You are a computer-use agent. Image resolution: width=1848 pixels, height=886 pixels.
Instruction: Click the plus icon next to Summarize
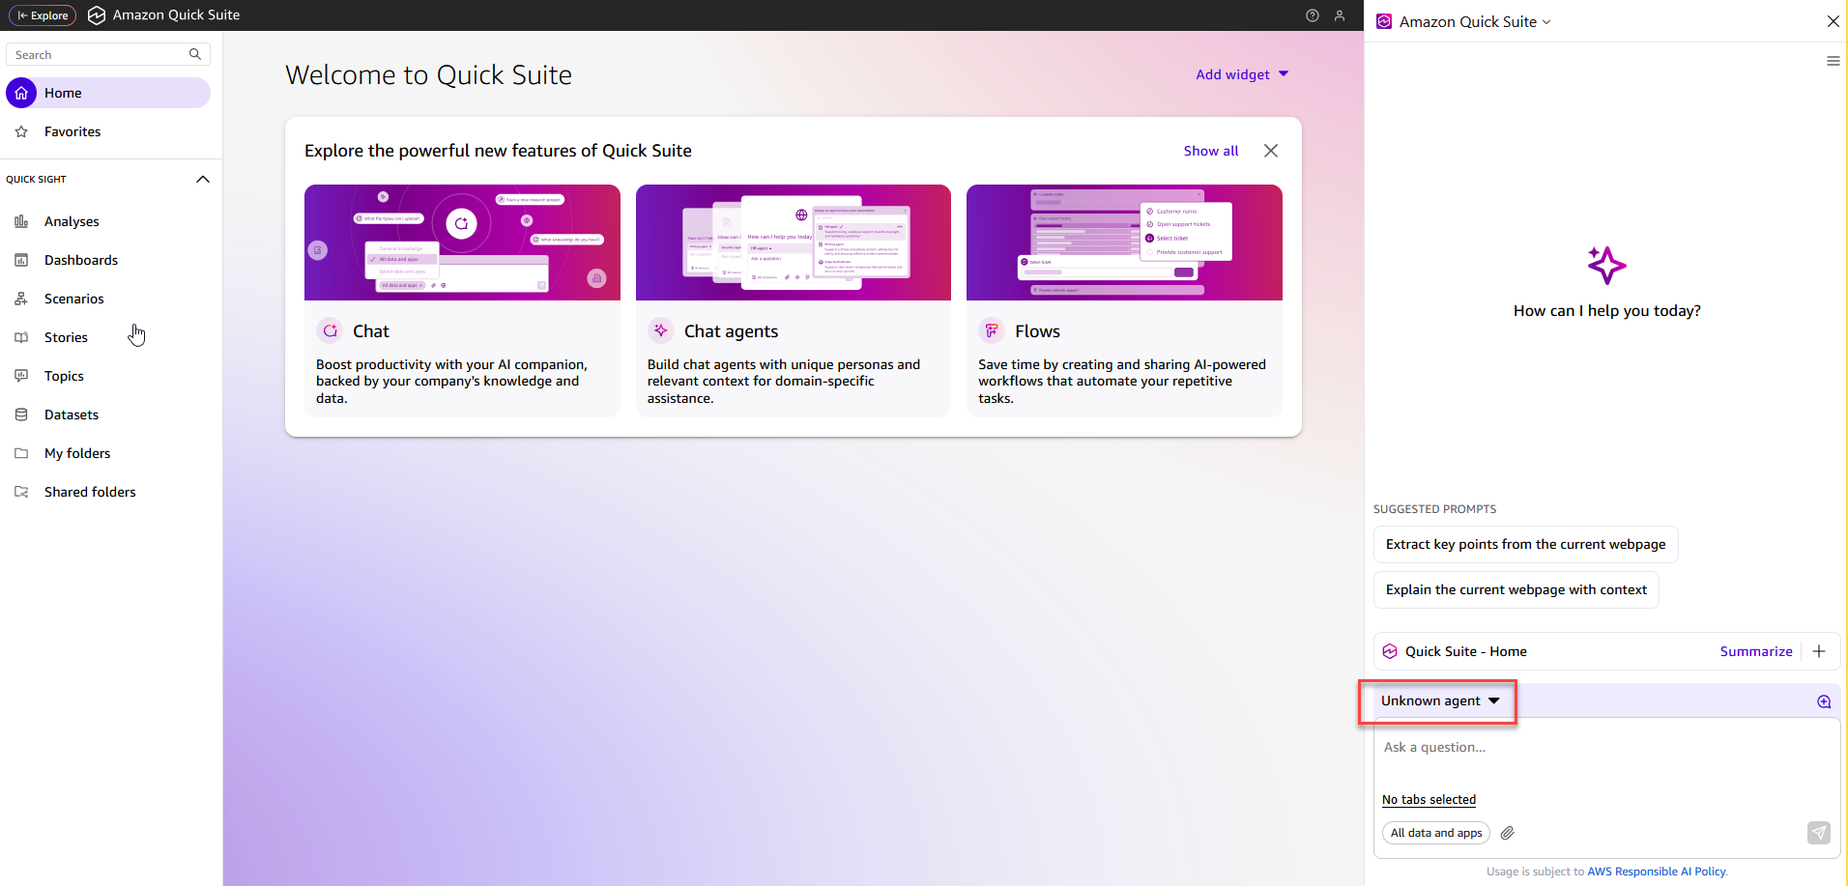tap(1819, 652)
